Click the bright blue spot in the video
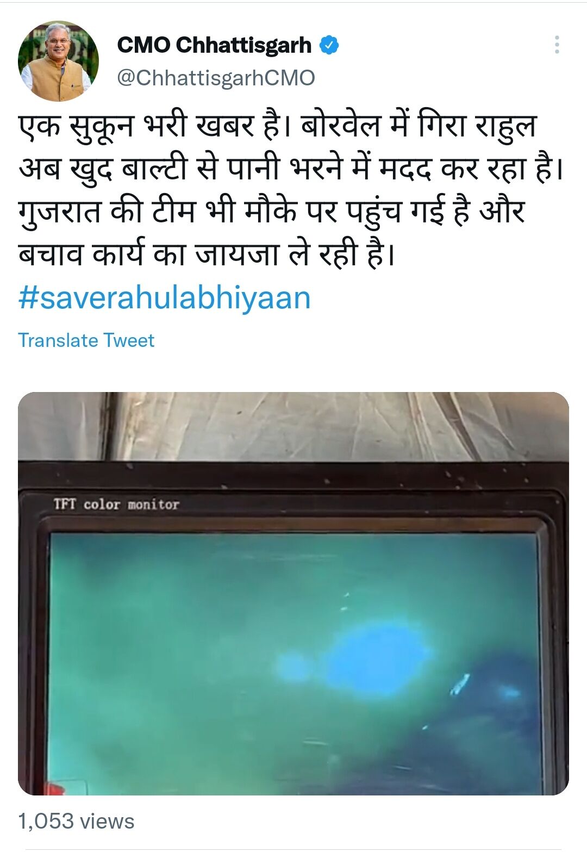587x852 pixels. [x=379, y=659]
